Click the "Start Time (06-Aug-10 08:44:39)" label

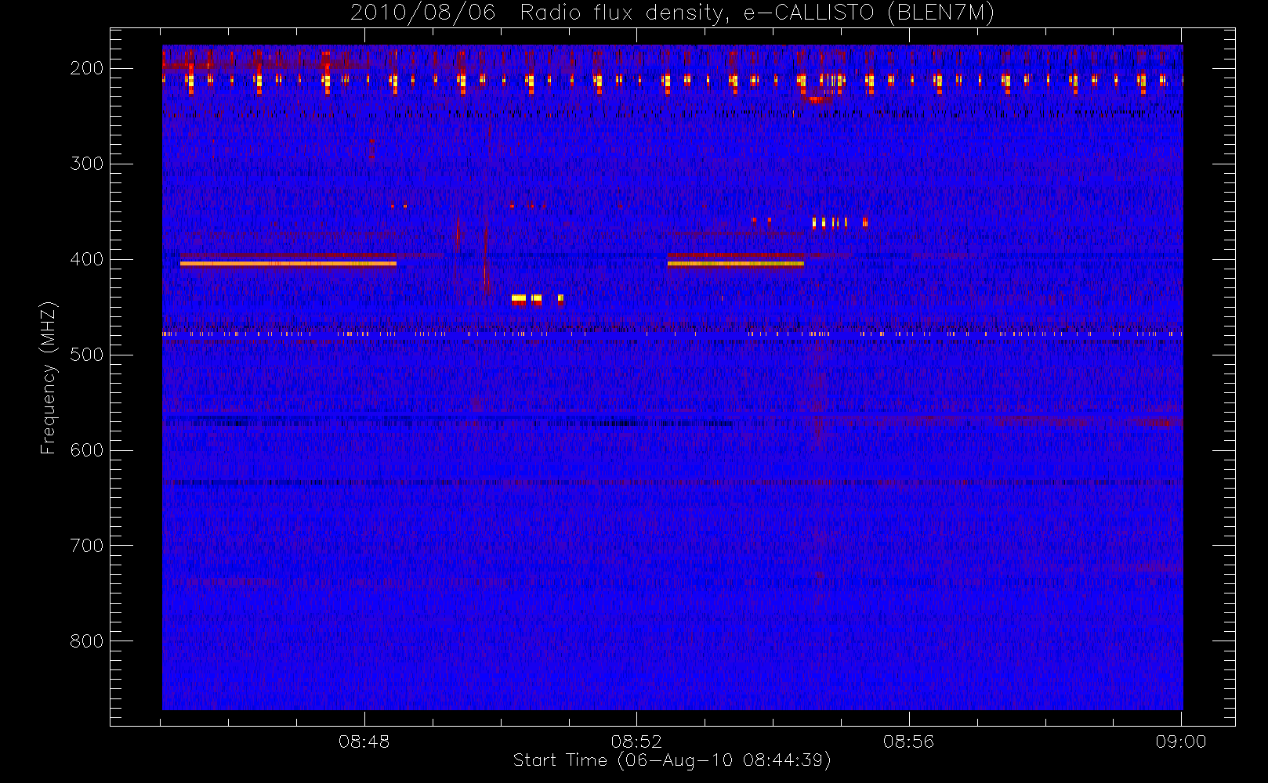coord(672,760)
